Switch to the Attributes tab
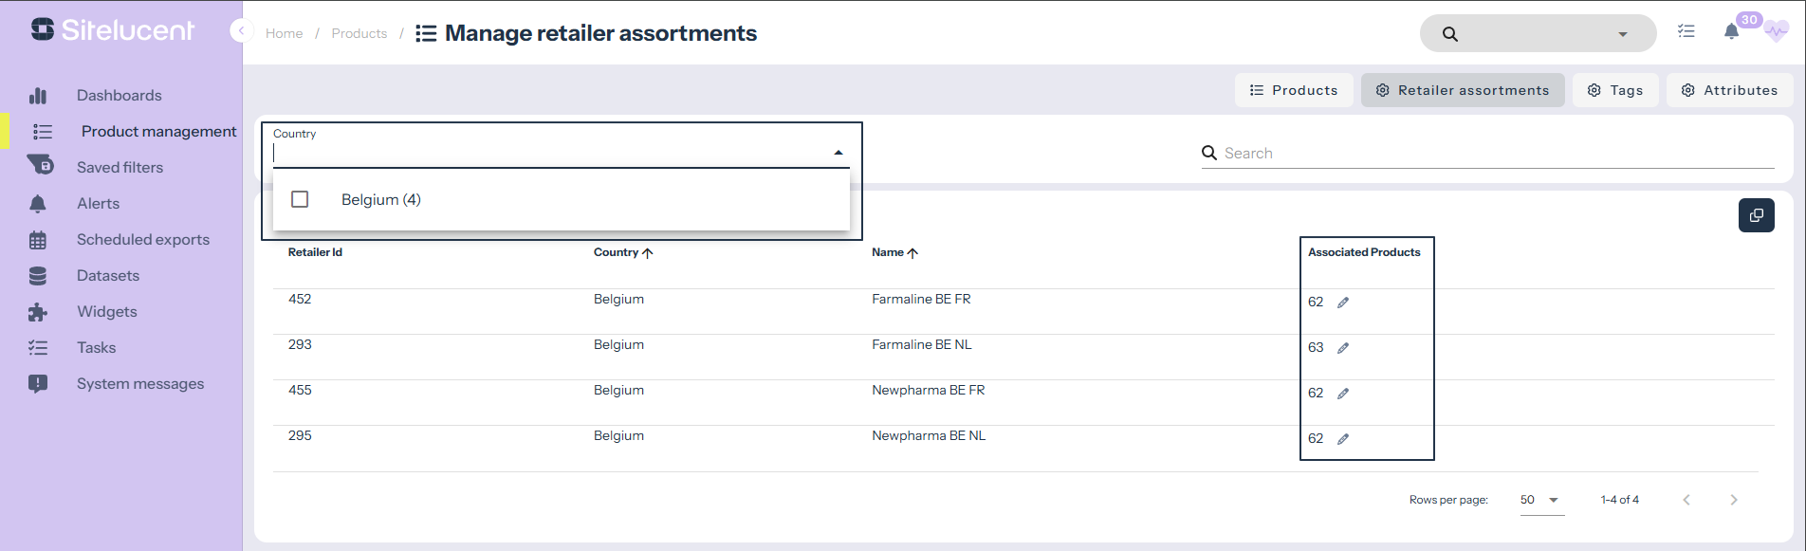The image size is (1806, 551). pyautogui.click(x=1729, y=90)
